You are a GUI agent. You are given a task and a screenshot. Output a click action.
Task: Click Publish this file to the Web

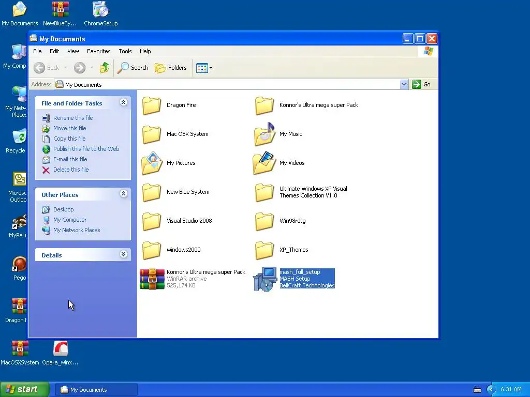pyautogui.click(x=81, y=149)
